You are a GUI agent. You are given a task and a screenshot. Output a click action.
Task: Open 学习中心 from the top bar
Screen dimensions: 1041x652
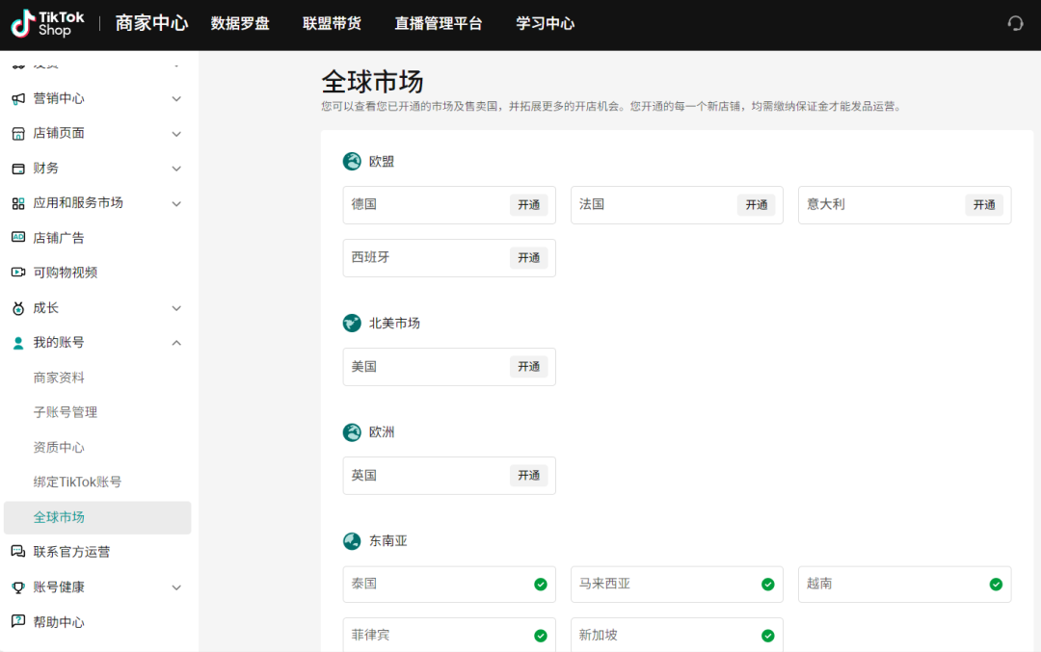(545, 24)
